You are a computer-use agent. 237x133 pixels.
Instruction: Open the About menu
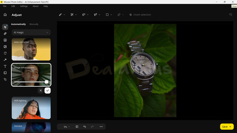36,6
